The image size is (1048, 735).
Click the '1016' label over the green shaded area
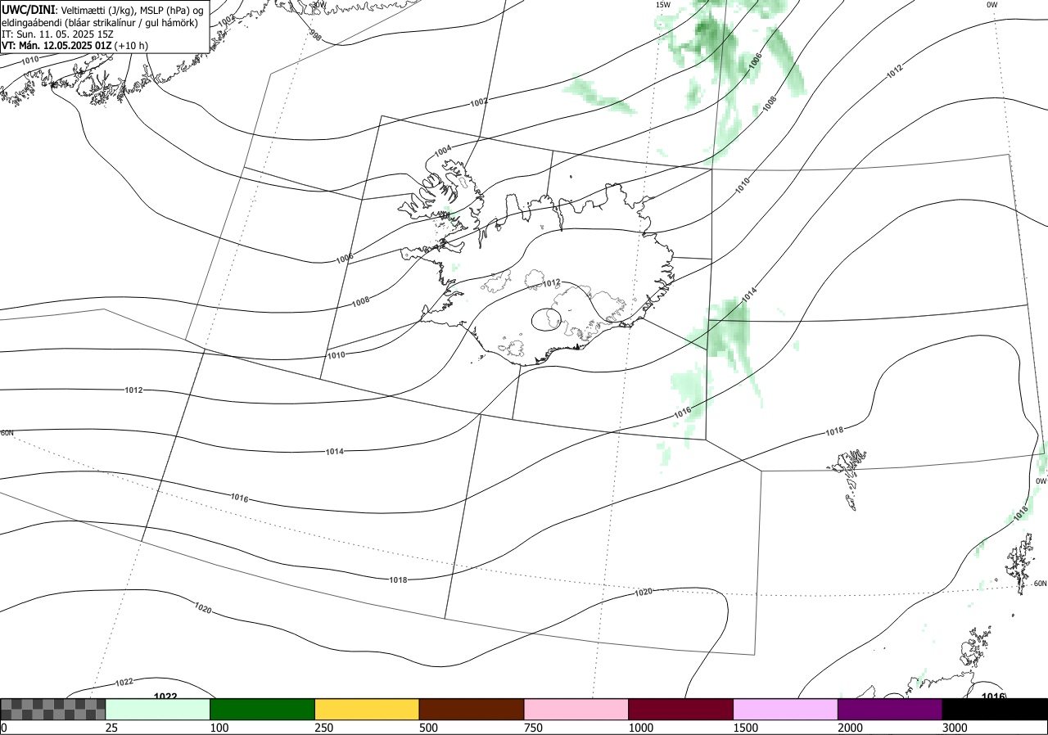tap(684, 411)
